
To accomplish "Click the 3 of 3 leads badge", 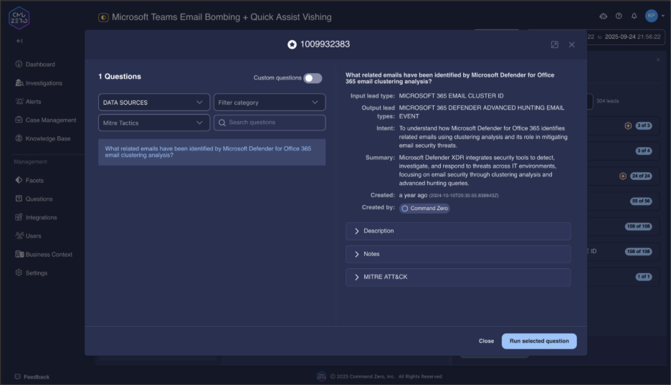I will click(x=644, y=125).
